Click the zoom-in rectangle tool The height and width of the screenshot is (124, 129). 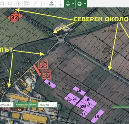pyautogui.click(x=2, y=4)
